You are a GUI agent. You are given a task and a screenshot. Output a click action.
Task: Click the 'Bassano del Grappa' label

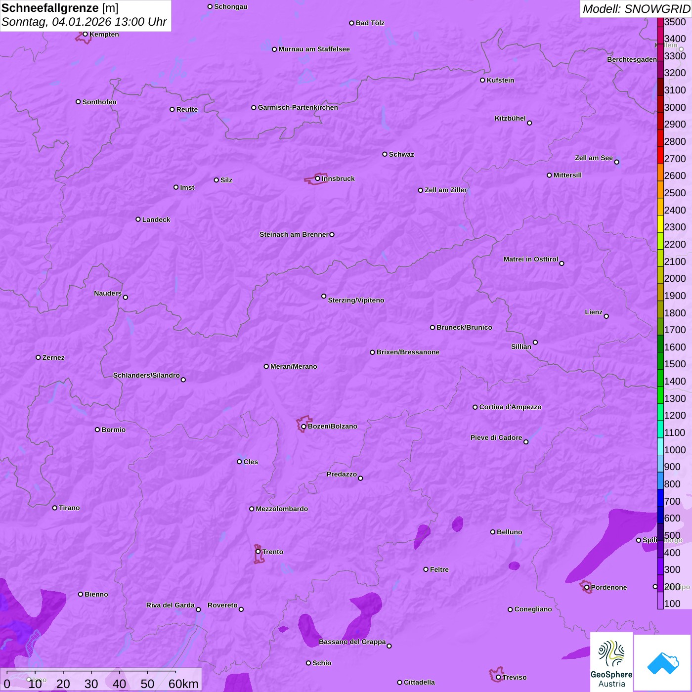tap(352, 642)
